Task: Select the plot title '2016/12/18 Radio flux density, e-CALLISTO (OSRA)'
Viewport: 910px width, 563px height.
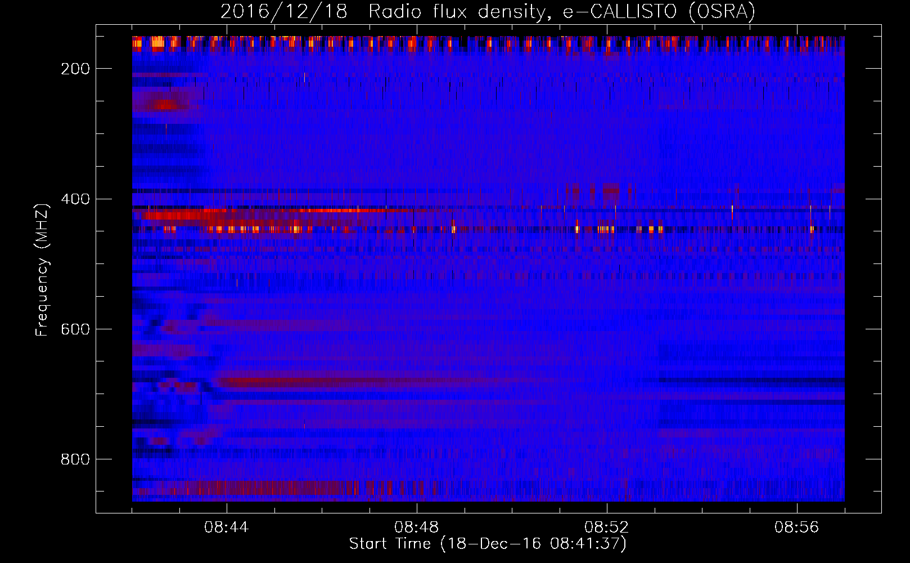Action: [488, 12]
